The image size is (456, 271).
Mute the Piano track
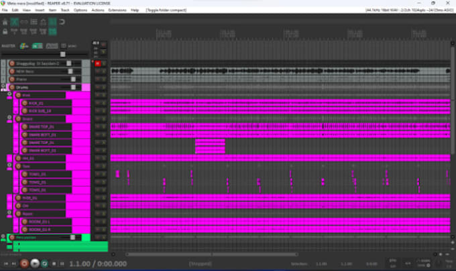(x=98, y=79)
